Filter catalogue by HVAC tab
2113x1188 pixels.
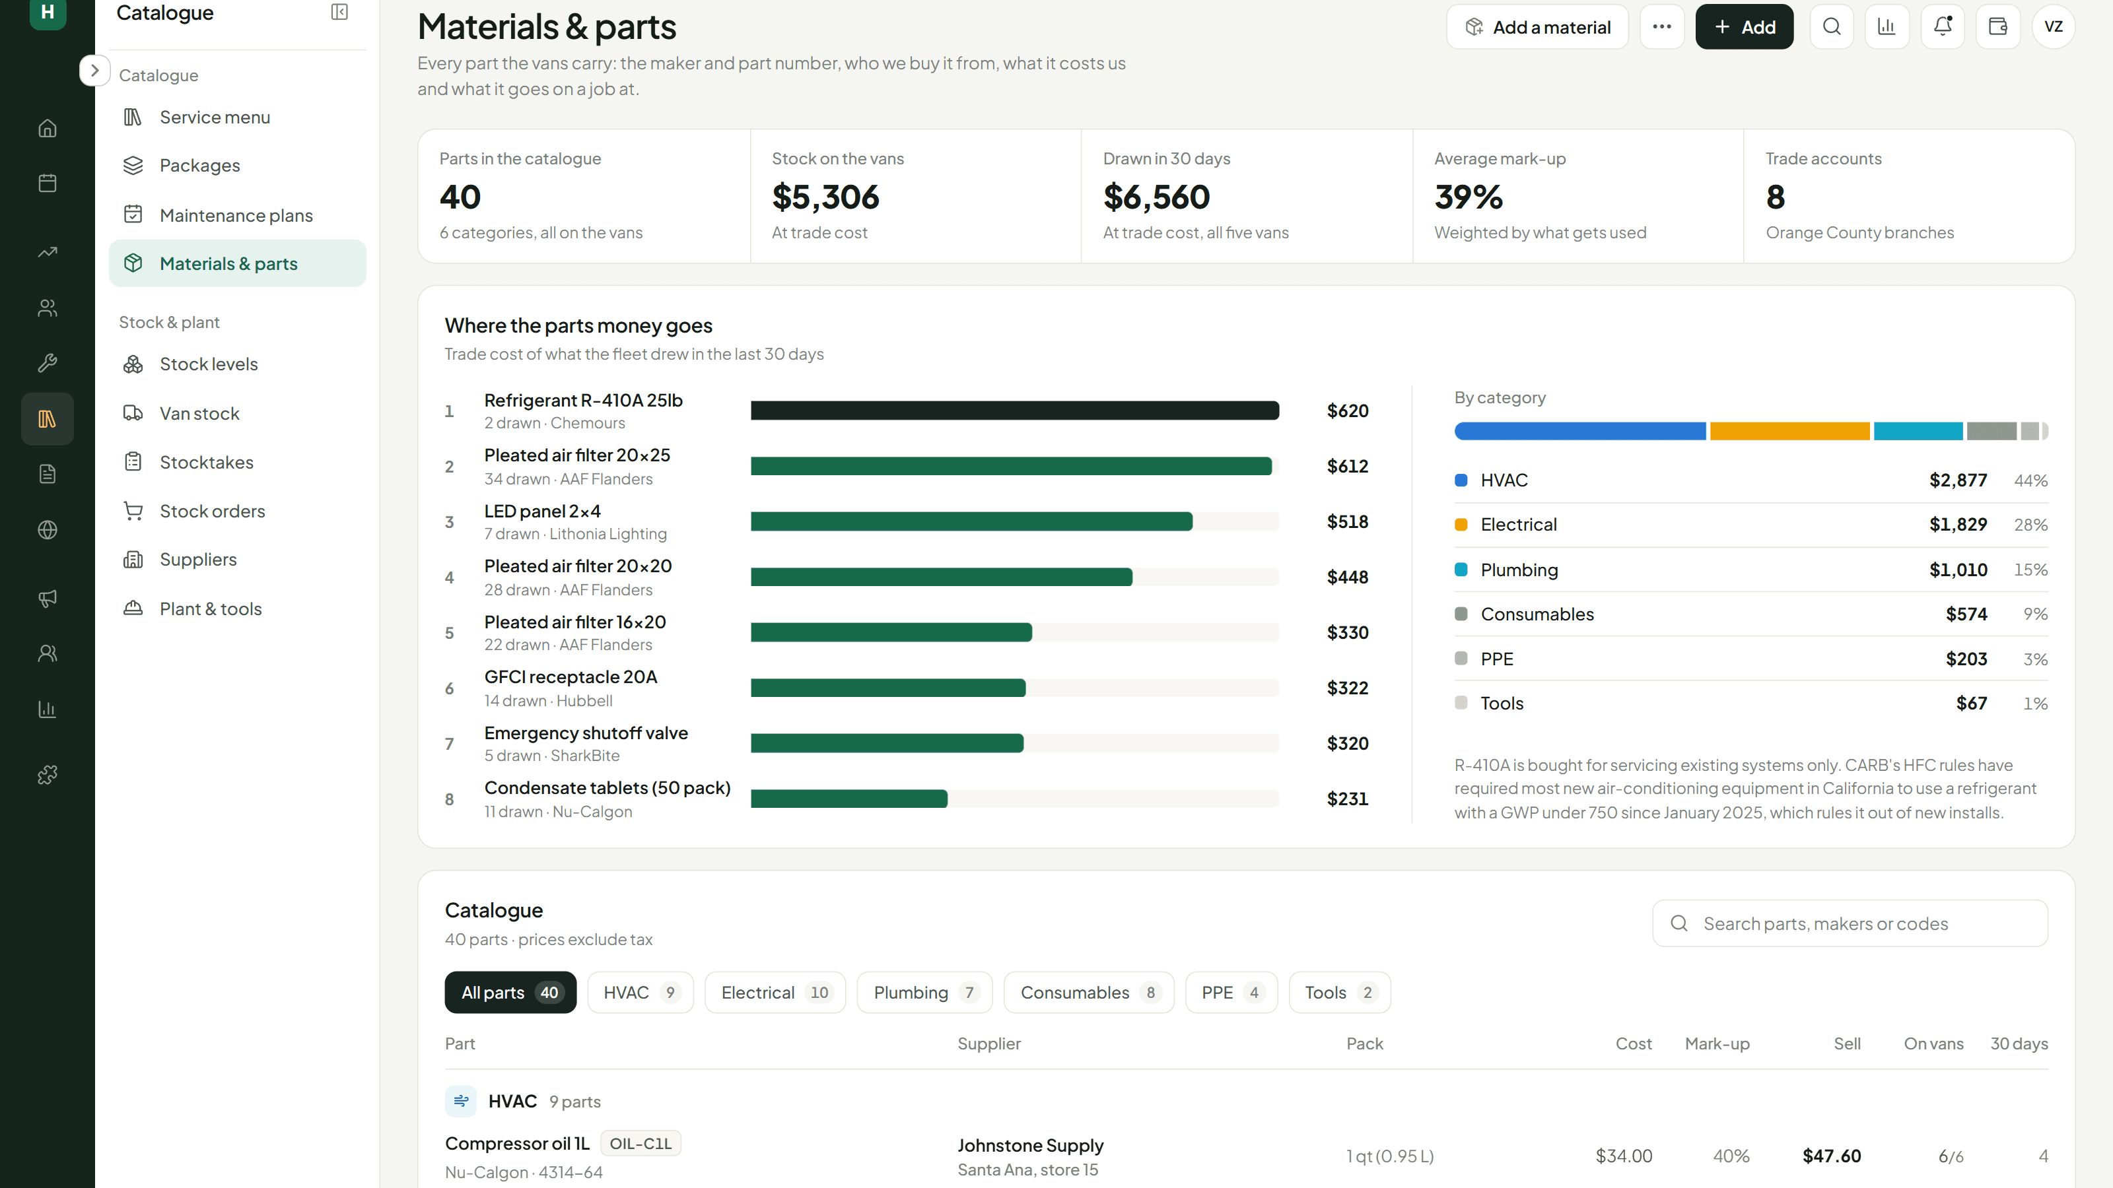[640, 992]
